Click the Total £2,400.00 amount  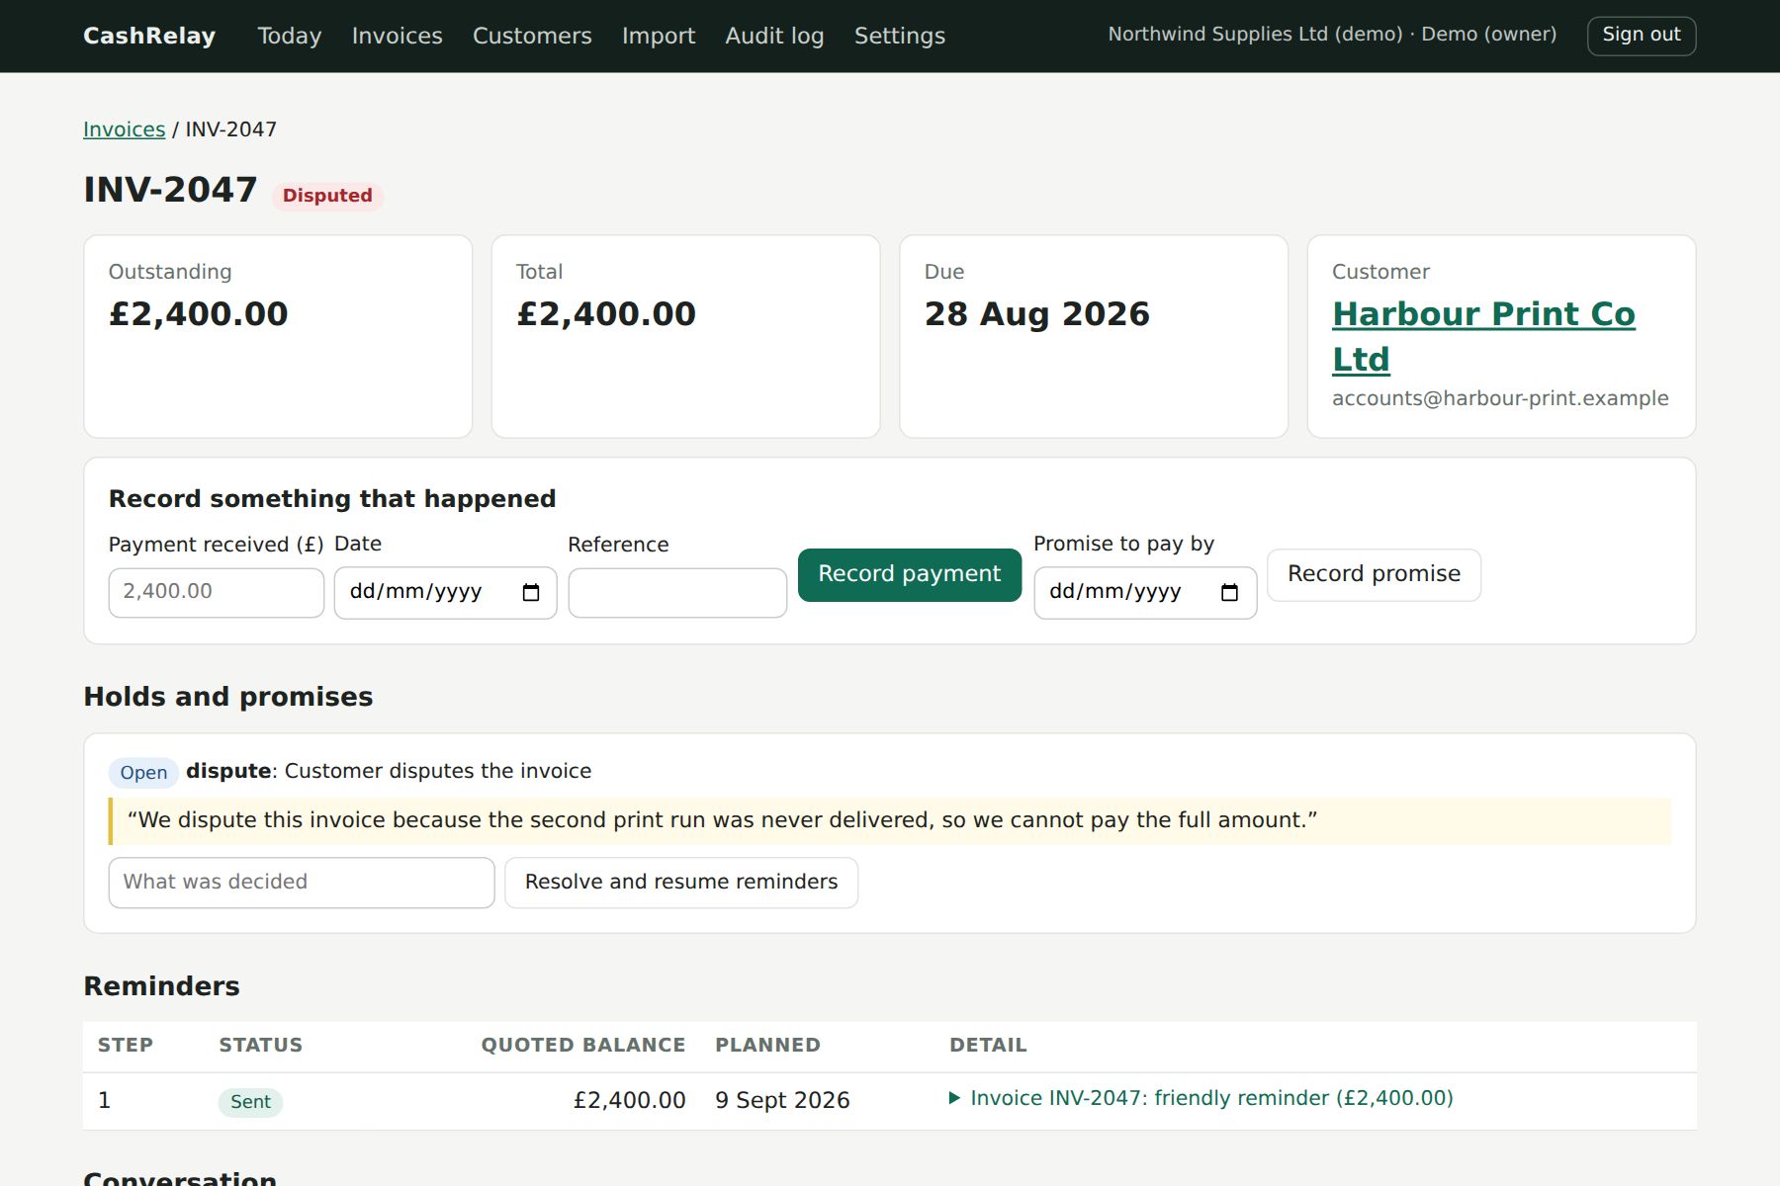coord(606,314)
